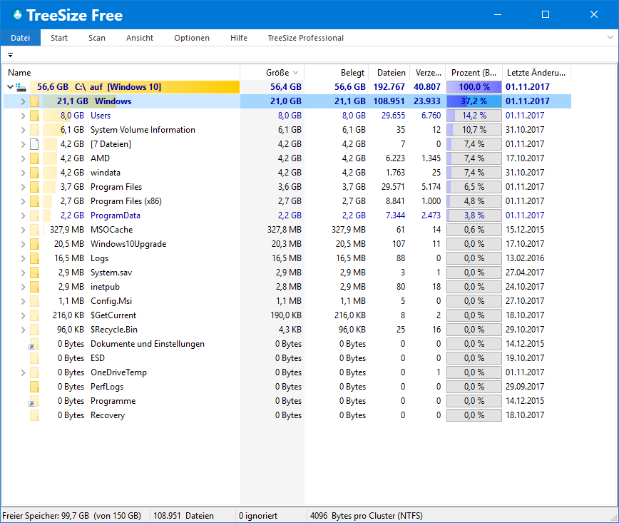Screen dimensions: 619x523
Task: Click the Freier Speicher status bar entry
Action: tap(72, 516)
